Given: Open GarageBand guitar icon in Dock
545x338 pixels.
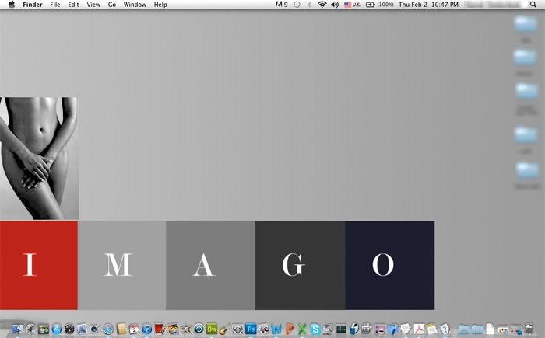Looking at the screenshot, I should [224, 329].
